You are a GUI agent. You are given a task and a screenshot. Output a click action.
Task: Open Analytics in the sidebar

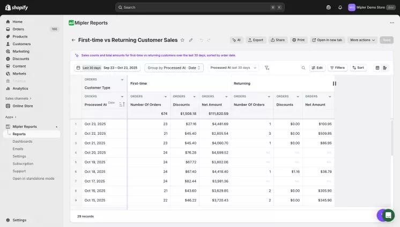pos(20,89)
